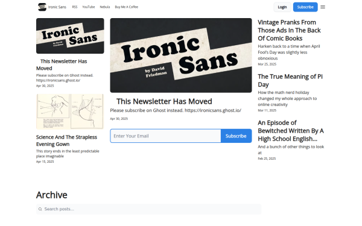This screenshot has width=362, height=226.
Task: Click the Mar 25, 2025 date
Action: point(267,64)
